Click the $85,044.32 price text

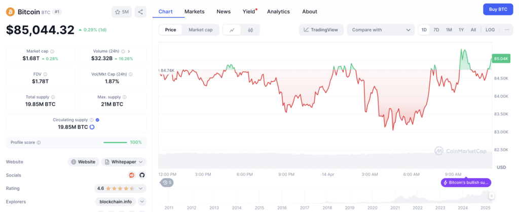tap(40, 30)
